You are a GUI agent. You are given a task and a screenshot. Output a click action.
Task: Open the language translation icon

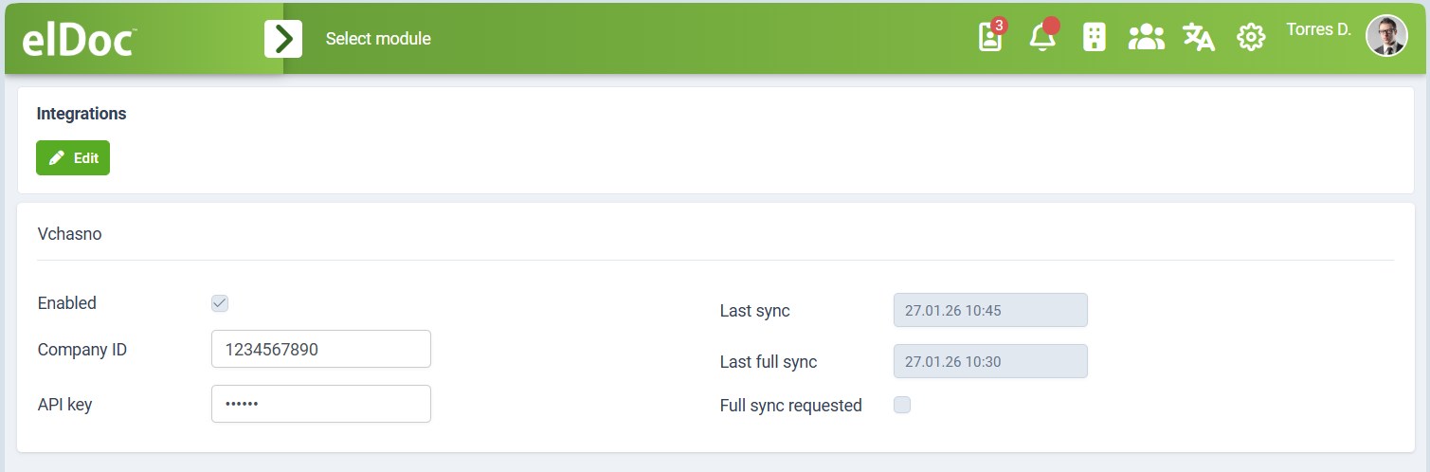1199,38
